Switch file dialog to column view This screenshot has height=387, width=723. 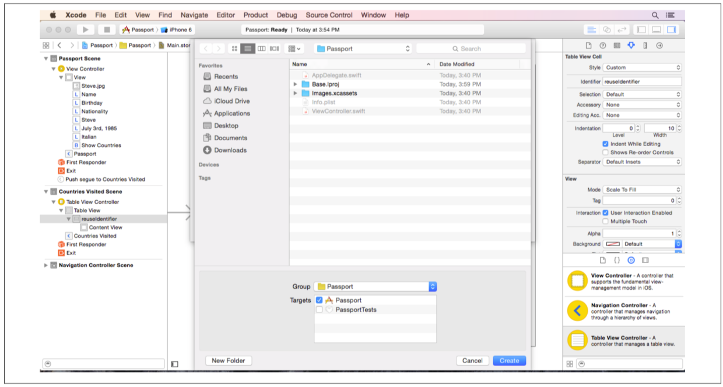point(262,49)
